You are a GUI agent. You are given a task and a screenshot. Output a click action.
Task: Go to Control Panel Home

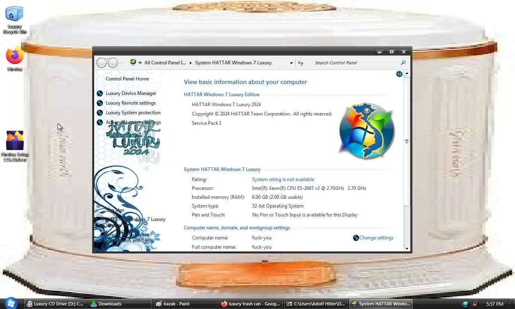(127, 79)
